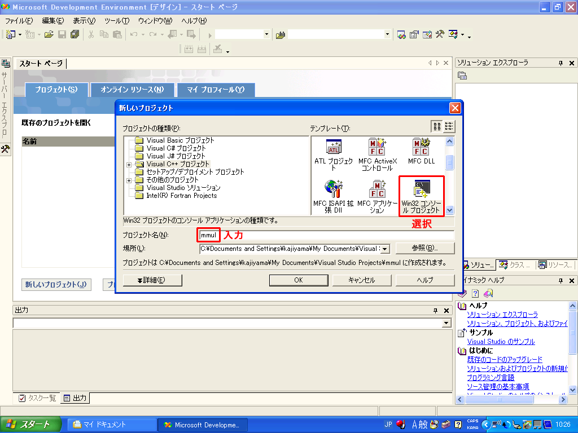578x433 pixels.
Task: Switch templates to large icons view
Action: point(437,127)
